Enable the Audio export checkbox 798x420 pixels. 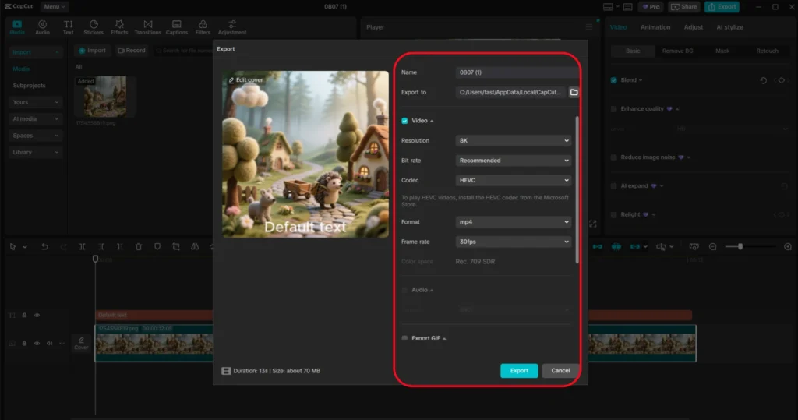[x=404, y=290]
